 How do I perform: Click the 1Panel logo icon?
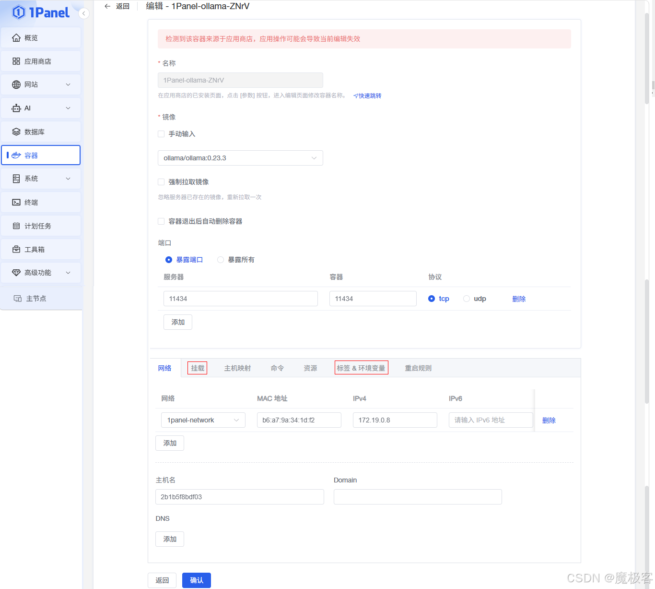18,12
